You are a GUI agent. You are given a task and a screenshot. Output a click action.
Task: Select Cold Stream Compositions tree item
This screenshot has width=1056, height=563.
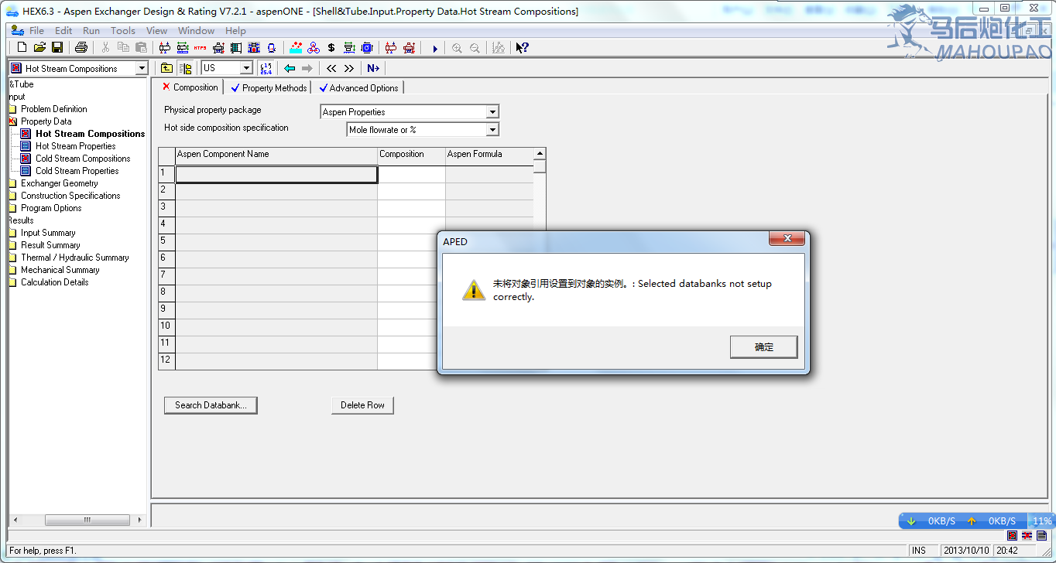click(x=83, y=159)
